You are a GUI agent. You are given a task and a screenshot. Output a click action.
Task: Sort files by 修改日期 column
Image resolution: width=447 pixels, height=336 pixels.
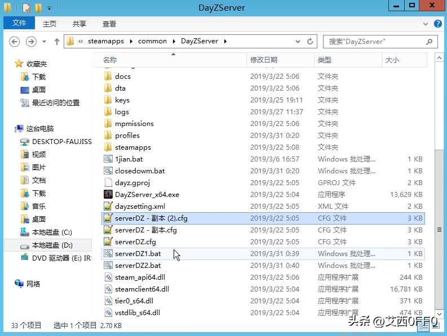point(280,60)
